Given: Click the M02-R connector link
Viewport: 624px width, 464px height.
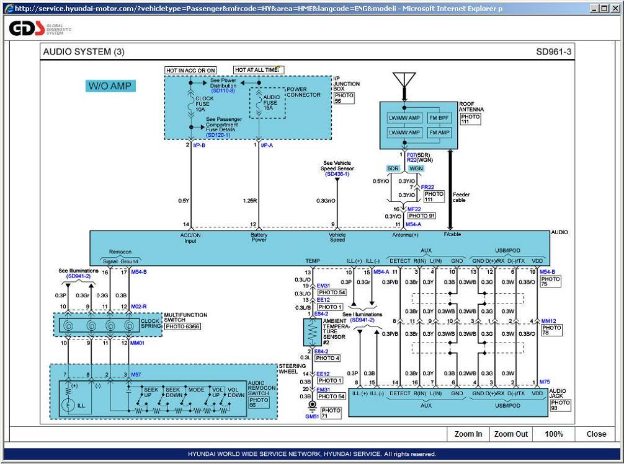Looking at the screenshot, I should [x=139, y=307].
